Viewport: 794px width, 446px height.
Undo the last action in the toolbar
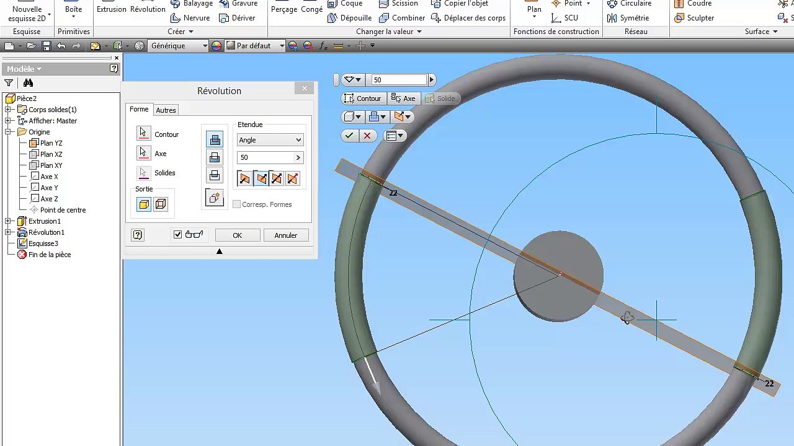(61, 46)
